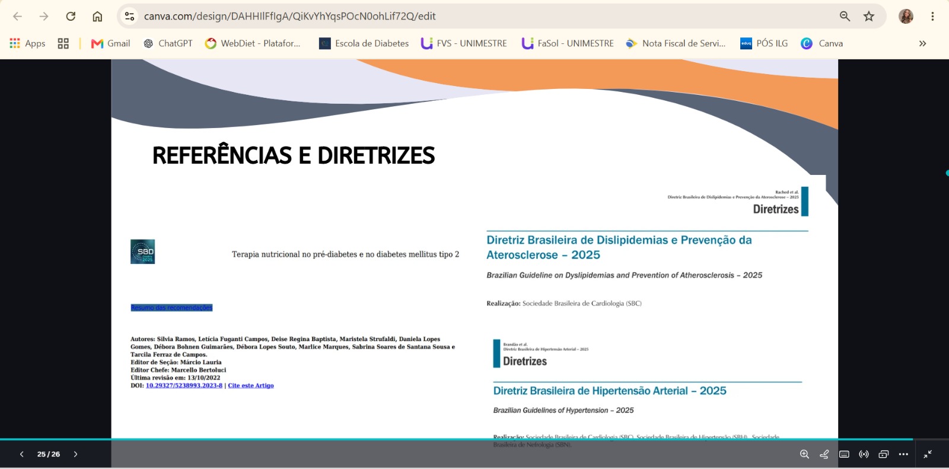Image resolution: width=949 pixels, height=469 pixels.
Task: Click 'Terapia nutricional no pré-diabetes' text
Action: 345,254
